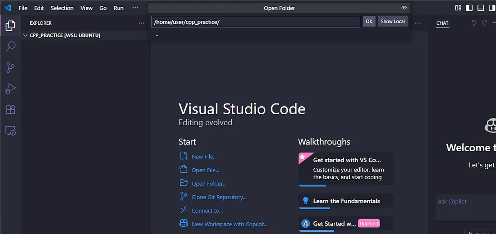This screenshot has width=496, height=234.
Task: Confirm folder path with OK button
Action: tap(369, 22)
